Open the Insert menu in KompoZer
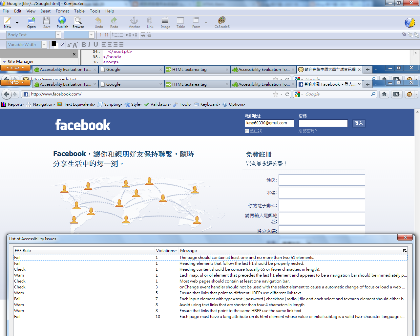420x336 pixels. [x=45, y=11]
